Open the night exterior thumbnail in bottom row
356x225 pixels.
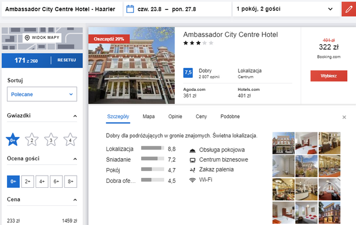329,212
